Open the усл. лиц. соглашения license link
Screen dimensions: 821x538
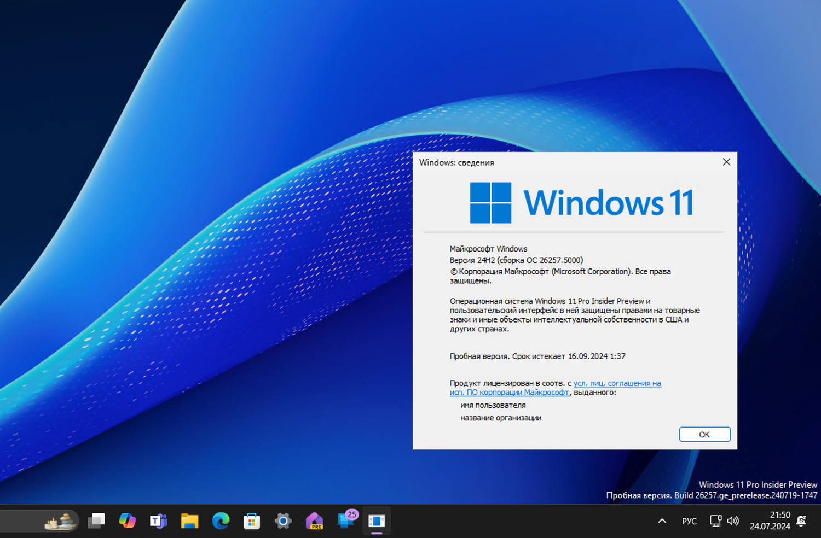tap(556, 388)
